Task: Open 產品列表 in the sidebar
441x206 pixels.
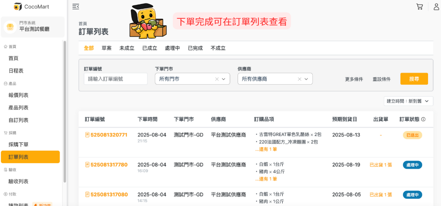Action: [x=30, y=107]
